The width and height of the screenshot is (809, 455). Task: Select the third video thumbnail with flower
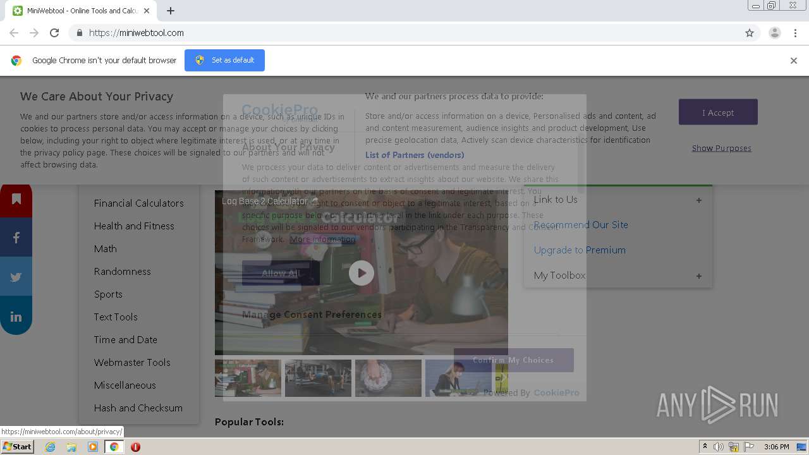tap(388, 378)
